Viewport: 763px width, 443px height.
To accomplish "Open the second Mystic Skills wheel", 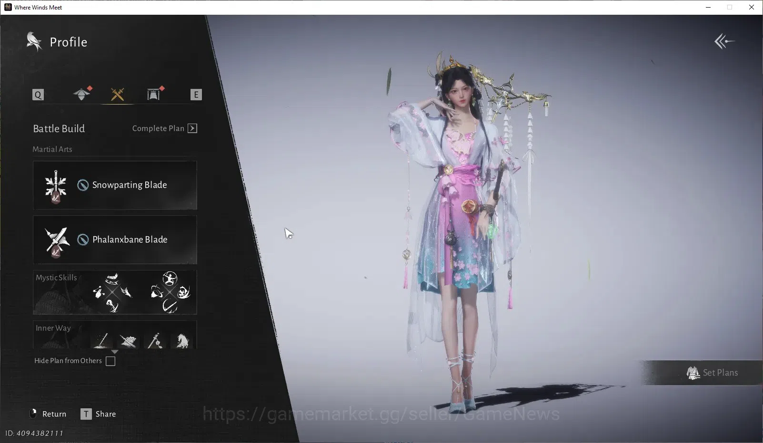I will point(170,292).
